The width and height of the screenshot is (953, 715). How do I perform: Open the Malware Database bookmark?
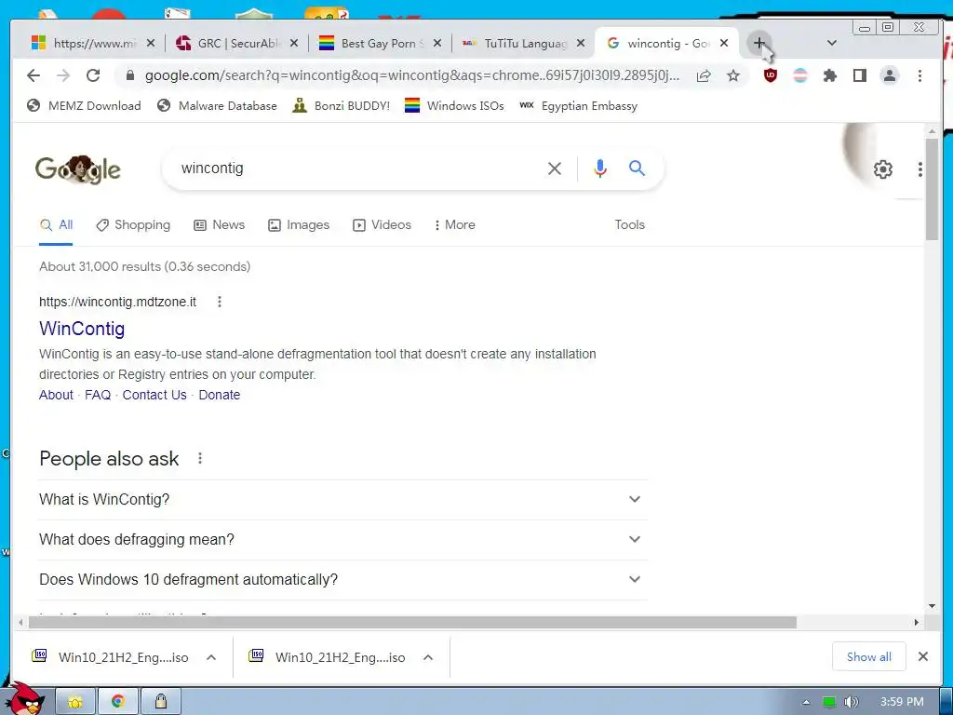[x=216, y=106]
